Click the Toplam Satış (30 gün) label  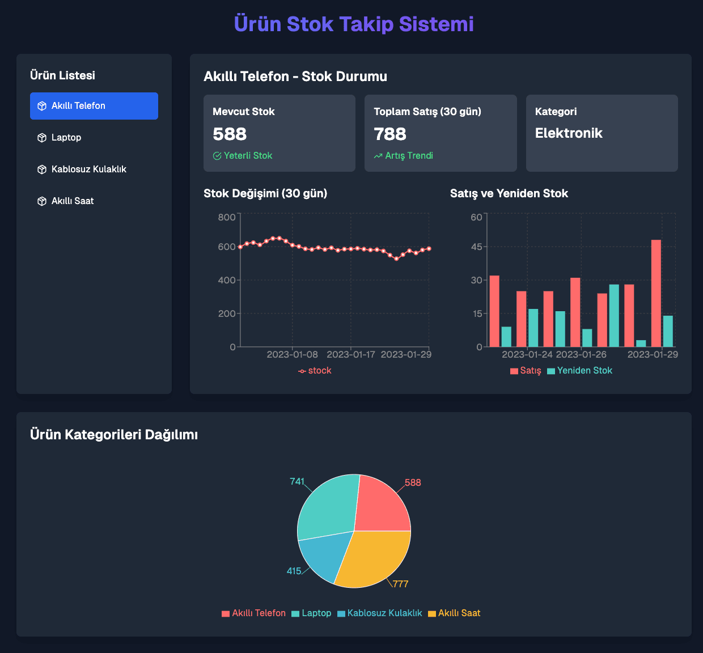click(427, 112)
